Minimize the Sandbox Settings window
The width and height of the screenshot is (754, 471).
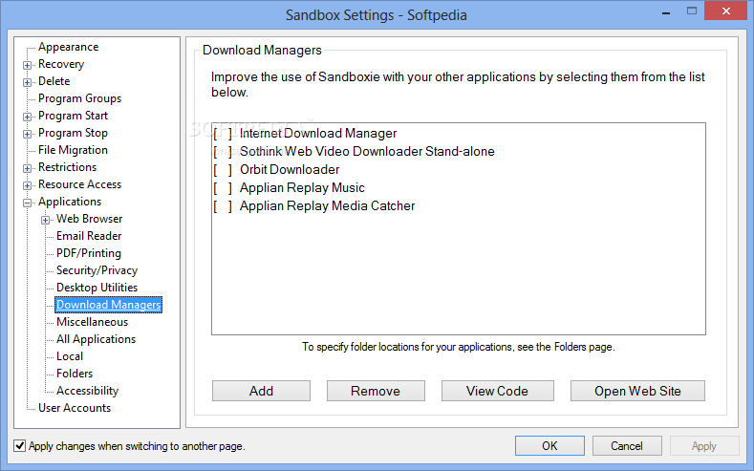pyautogui.click(x=666, y=11)
